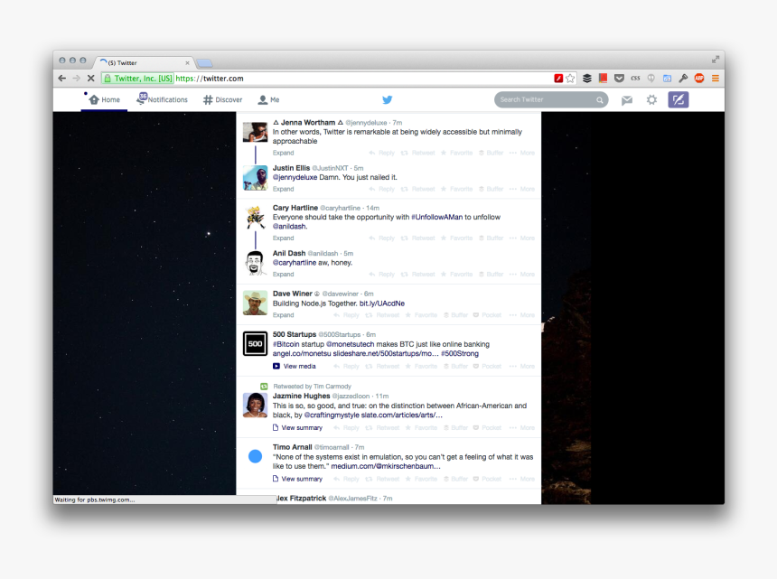Open the slate.com/articles/arts link
777x579 pixels.
[x=401, y=416]
